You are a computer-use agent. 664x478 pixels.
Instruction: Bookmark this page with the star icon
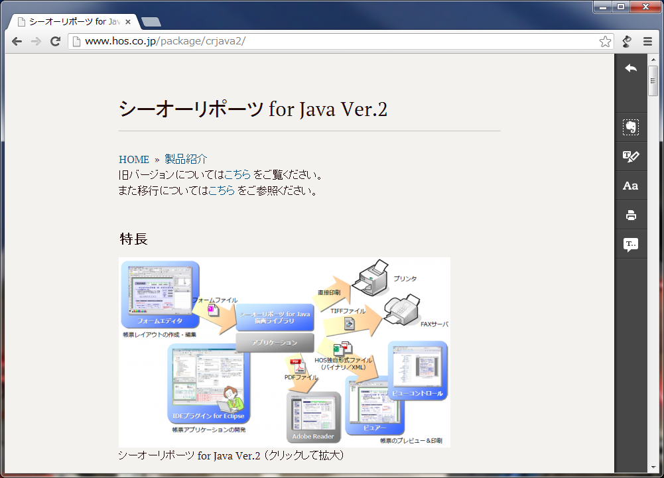[605, 41]
